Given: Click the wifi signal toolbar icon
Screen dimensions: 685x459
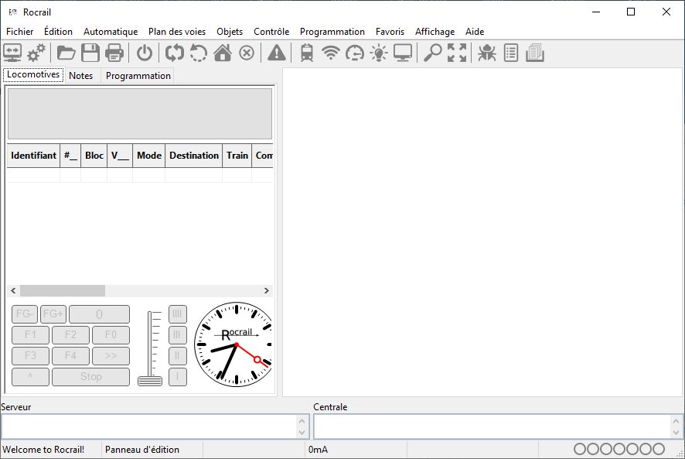Looking at the screenshot, I should click(x=331, y=53).
